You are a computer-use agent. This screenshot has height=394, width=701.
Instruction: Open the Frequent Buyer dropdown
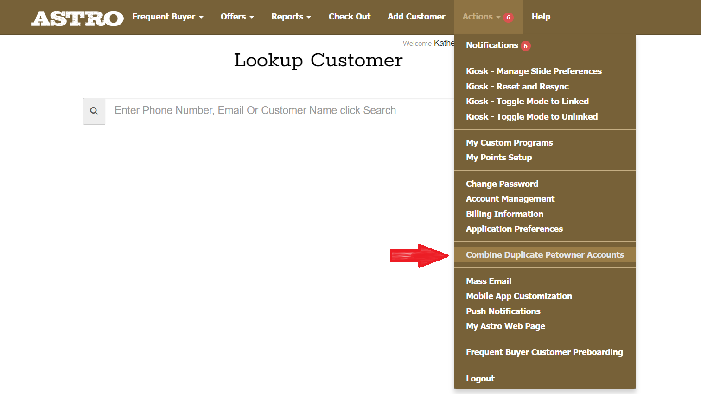click(x=168, y=17)
